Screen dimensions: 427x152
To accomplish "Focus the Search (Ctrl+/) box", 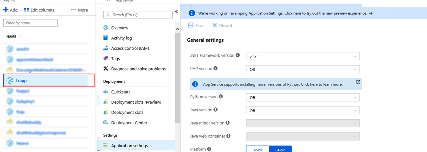I will point(138,15).
